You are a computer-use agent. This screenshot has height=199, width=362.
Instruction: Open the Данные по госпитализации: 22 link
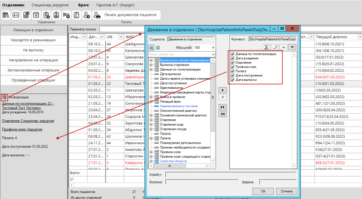[x=28, y=105]
